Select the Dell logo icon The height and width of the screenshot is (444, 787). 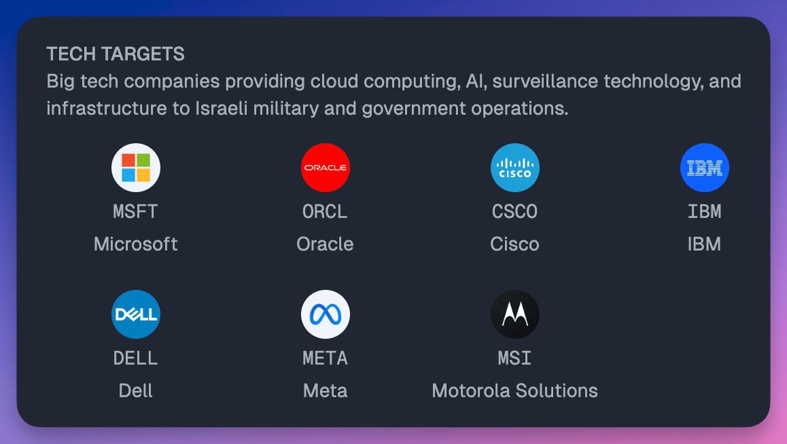(x=135, y=314)
